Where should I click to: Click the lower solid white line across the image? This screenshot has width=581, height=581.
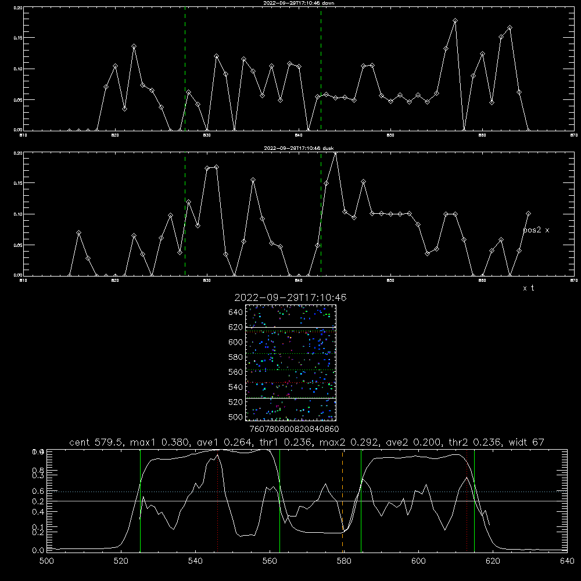pyautogui.click(x=290, y=398)
